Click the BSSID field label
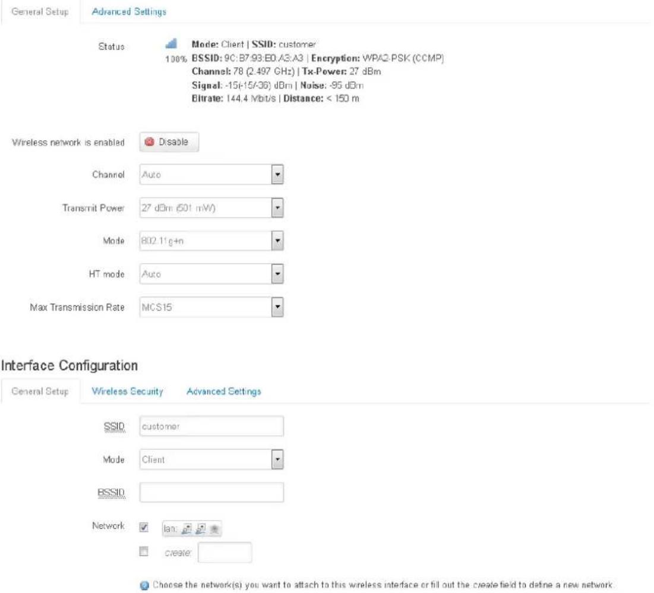 (x=111, y=493)
